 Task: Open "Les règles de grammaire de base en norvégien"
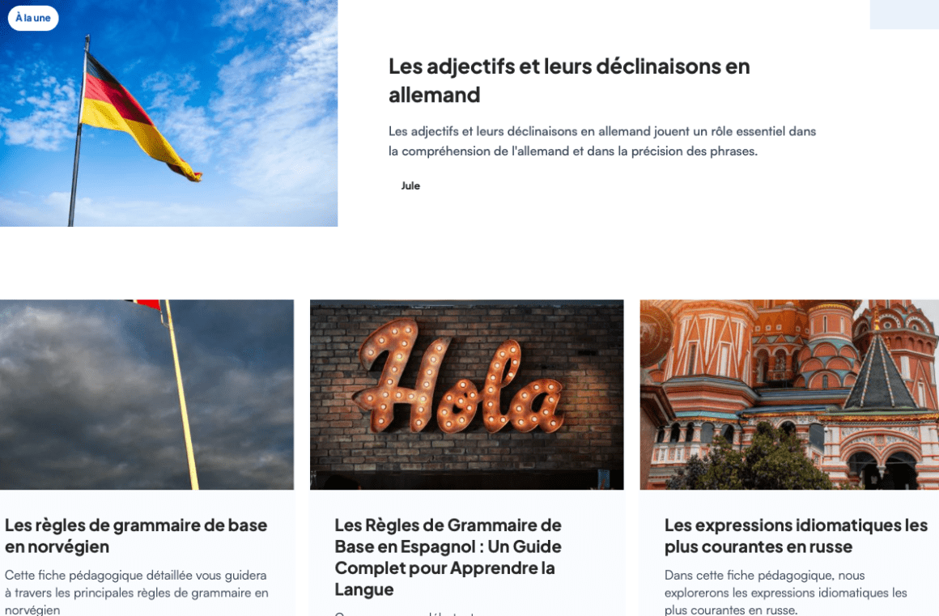click(x=136, y=536)
